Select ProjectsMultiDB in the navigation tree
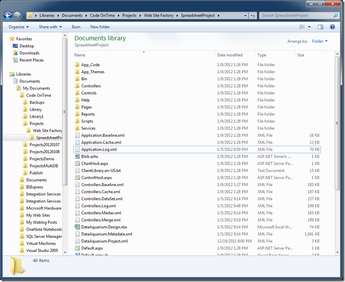The width and height of the screenshot is (345, 282). pyautogui.click(x=44, y=166)
